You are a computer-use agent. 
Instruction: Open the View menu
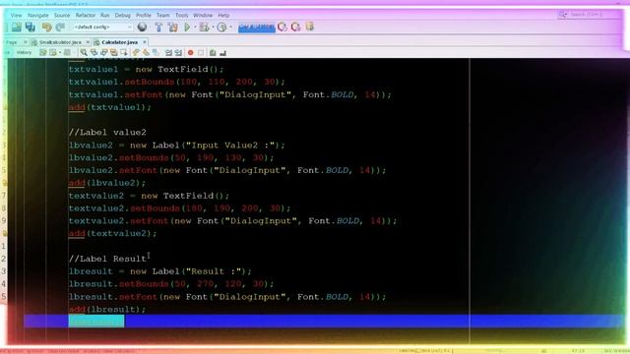pyautogui.click(x=16, y=15)
